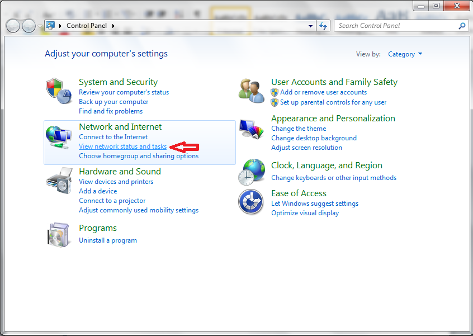Open the User Accounts and Family Safety icon

click(251, 91)
